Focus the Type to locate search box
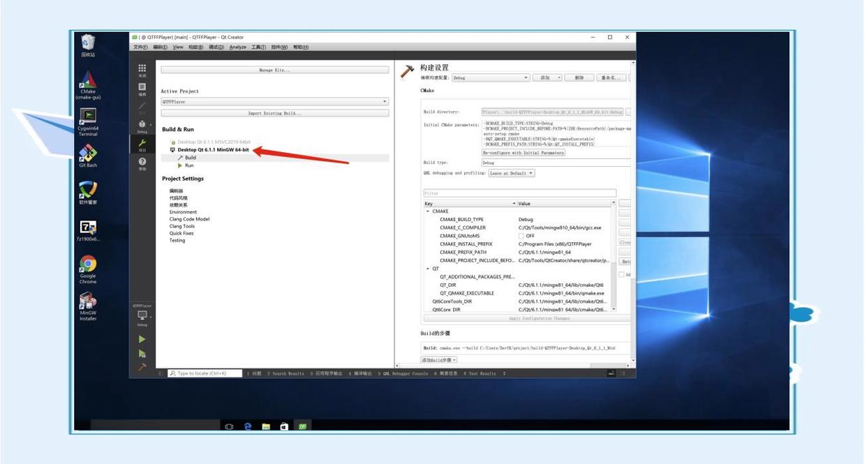The width and height of the screenshot is (865, 464). 205,374
